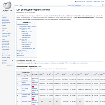The image size is (105, 105).
Task: Jump to References in contents
Action: coord(21,56)
